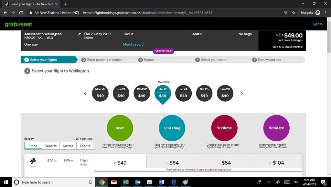Show earlier dates with left chevron
The width and height of the screenshot is (331, 187).
tap(85, 93)
